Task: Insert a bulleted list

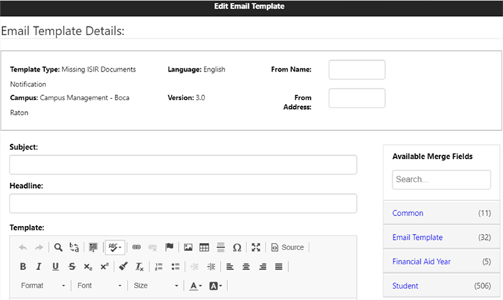Action: [x=175, y=266]
